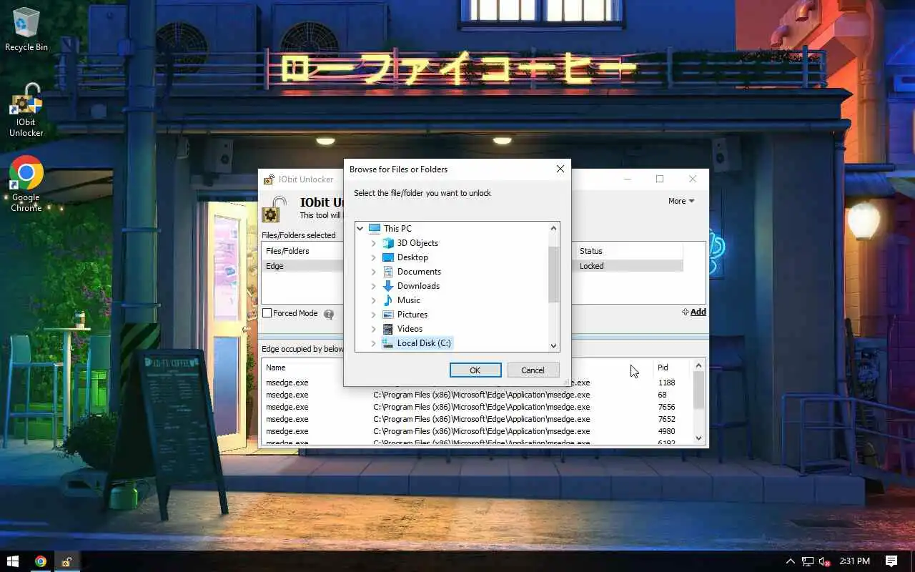Viewport: 915px width, 572px height.
Task: Select the msedge.exe row with Pid 7652
Action: click(x=477, y=419)
